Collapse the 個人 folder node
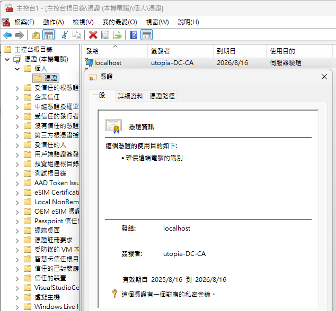This screenshot has width=336, height=311. point(17,69)
